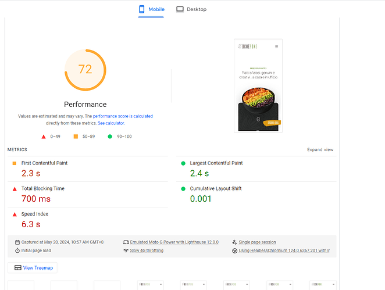
Task: Open the last filmstrip thumbnail
Action: pyautogui.click(x=323, y=285)
